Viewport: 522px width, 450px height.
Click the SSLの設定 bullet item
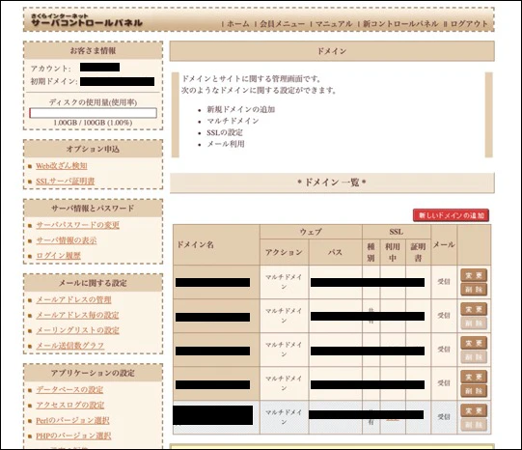225,132
